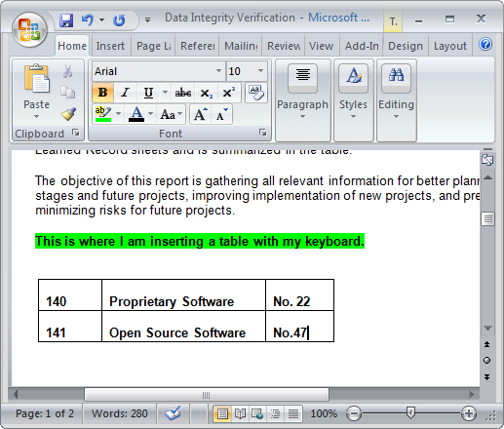Viewport: 504px width, 429px height.
Task: Open the font size dropdown
Action: click(260, 71)
